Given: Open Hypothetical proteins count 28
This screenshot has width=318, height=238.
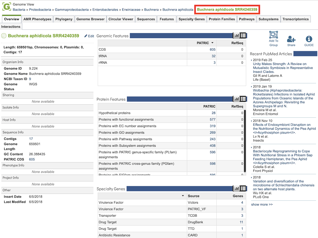Looking at the screenshot, I should click(x=213, y=113).
